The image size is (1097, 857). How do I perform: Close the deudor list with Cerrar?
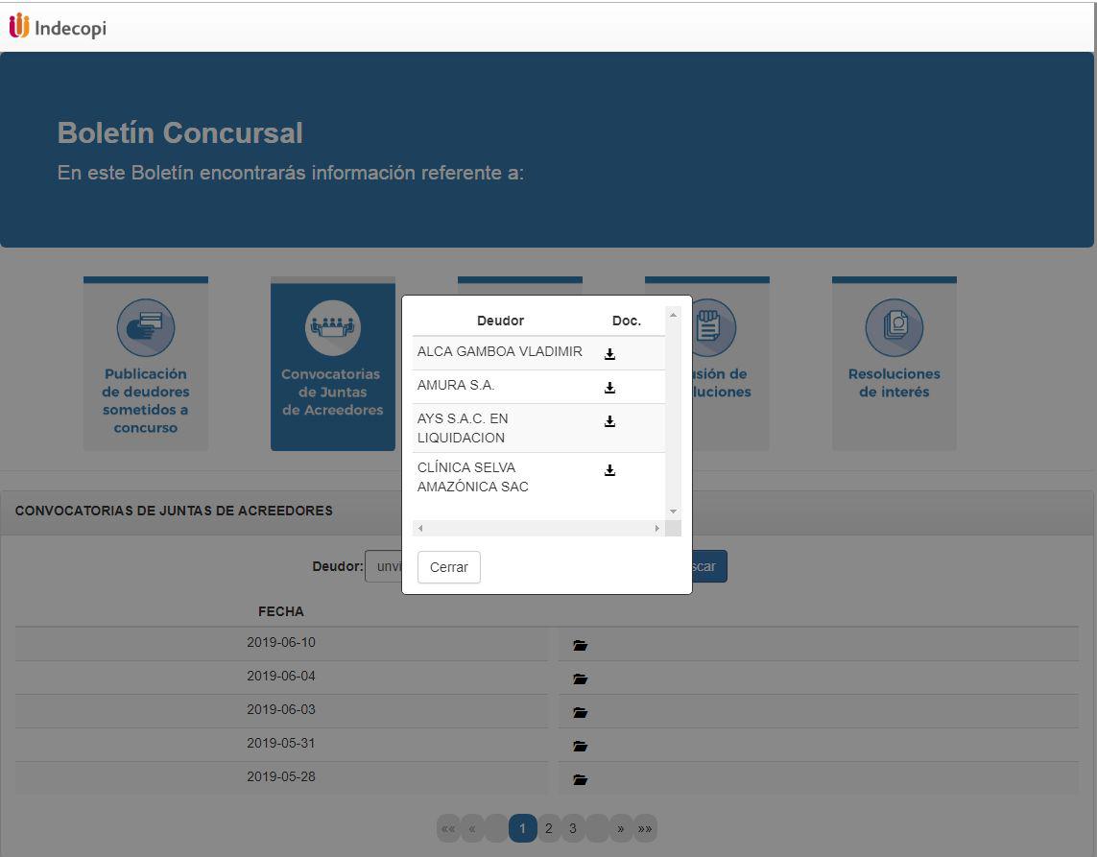tap(448, 567)
